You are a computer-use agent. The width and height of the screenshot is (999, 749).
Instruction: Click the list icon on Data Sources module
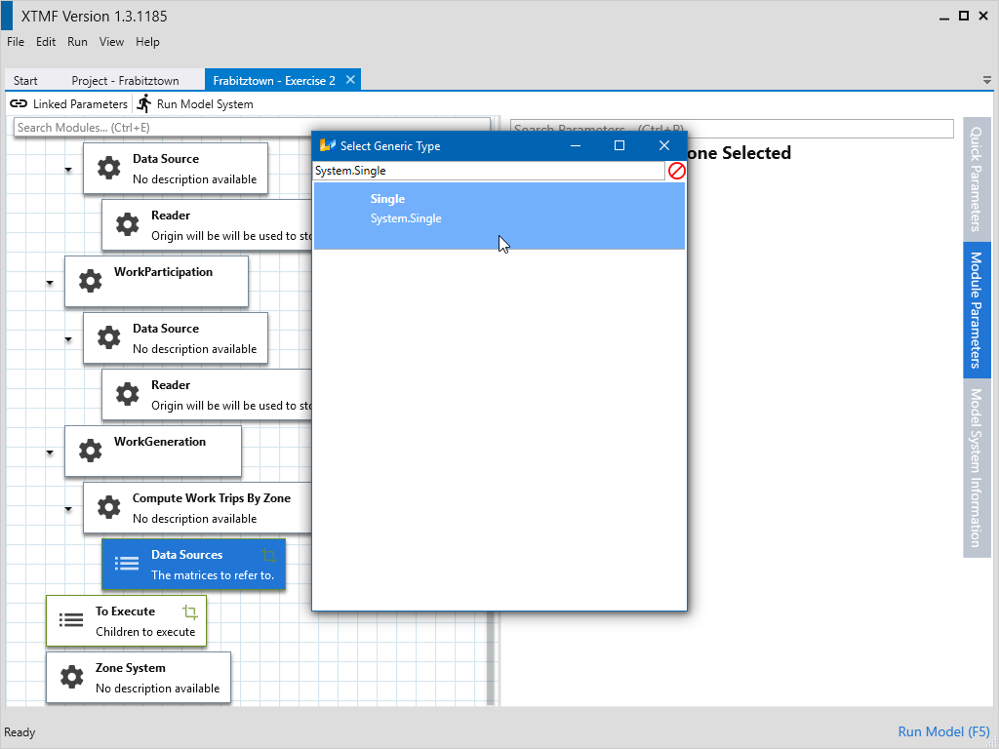pyautogui.click(x=127, y=564)
